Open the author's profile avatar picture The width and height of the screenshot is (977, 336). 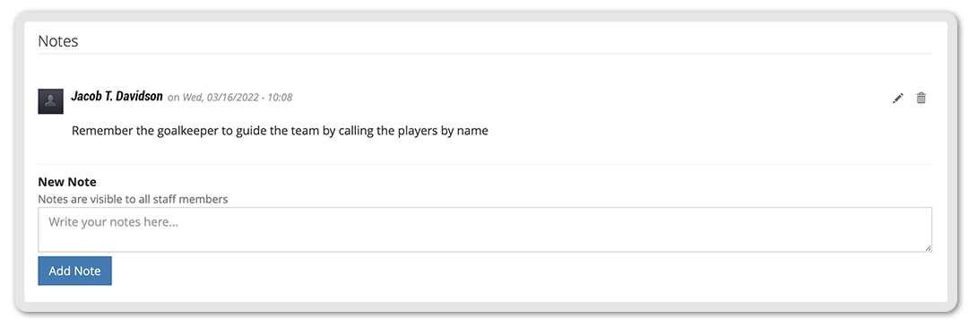pyautogui.click(x=50, y=101)
